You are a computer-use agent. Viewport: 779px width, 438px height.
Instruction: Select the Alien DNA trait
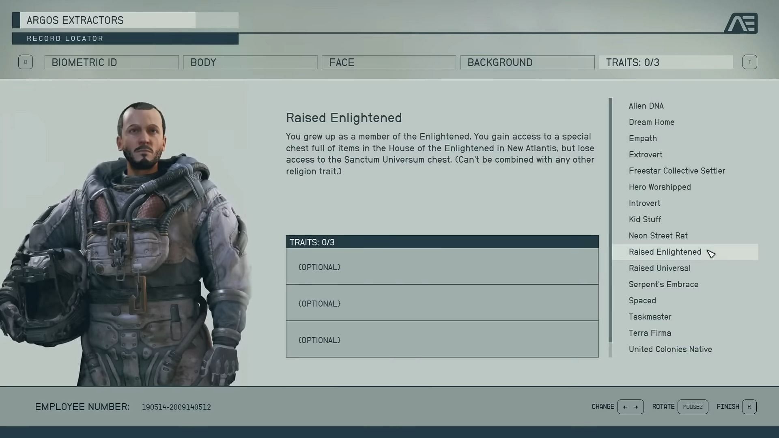pyautogui.click(x=646, y=105)
